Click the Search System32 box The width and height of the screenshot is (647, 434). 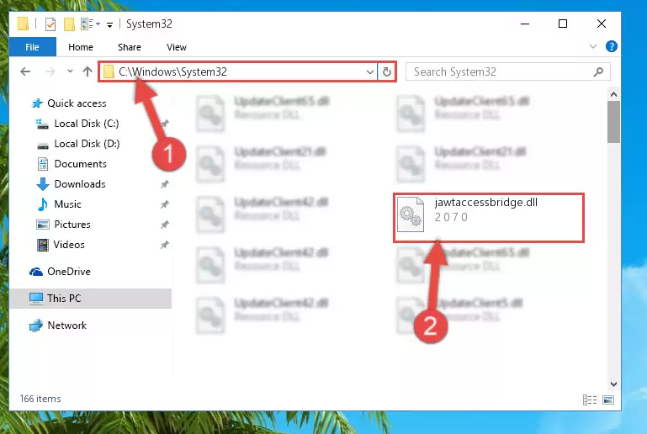tap(508, 71)
